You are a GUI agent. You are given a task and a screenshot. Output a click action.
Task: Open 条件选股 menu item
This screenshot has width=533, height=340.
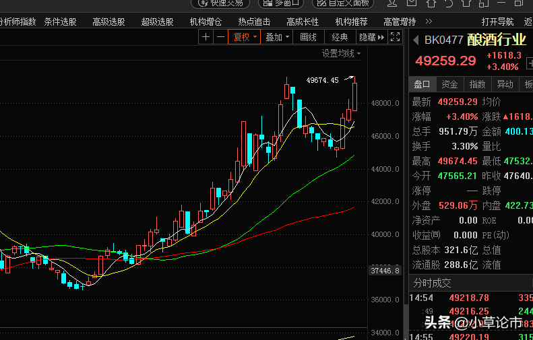pos(60,22)
